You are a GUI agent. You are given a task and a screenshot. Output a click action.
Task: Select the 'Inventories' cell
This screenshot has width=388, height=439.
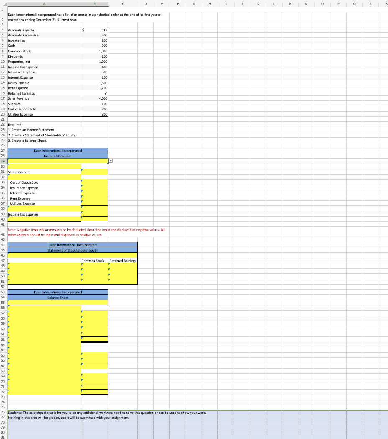(x=44, y=41)
